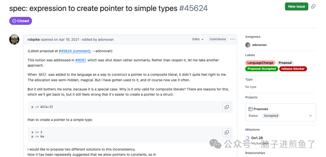
Task: Click the New issue button
Action: [296, 7]
